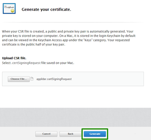
Task: Click the Generate button
Action: pos(95,134)
